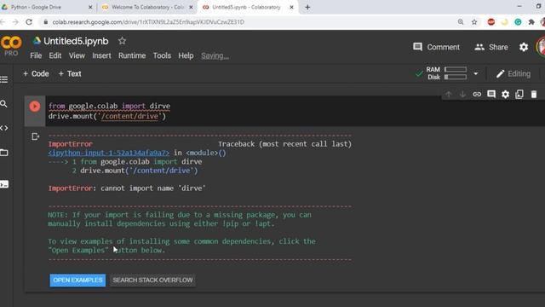The image size is (545, 307).
Task: Click the RAM usage bar
Action: (456, 69)
